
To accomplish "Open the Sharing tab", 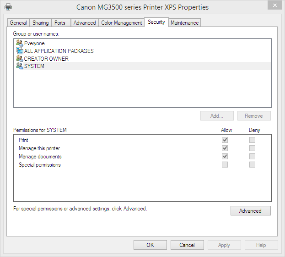I will coord(40,23).
